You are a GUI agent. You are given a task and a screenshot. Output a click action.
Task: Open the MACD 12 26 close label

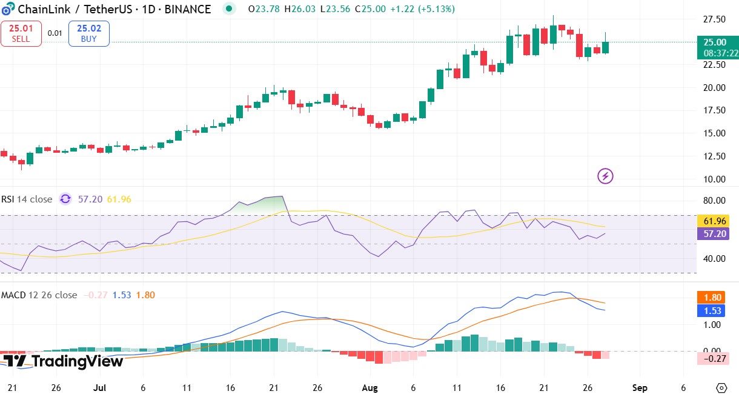(39, 295)
